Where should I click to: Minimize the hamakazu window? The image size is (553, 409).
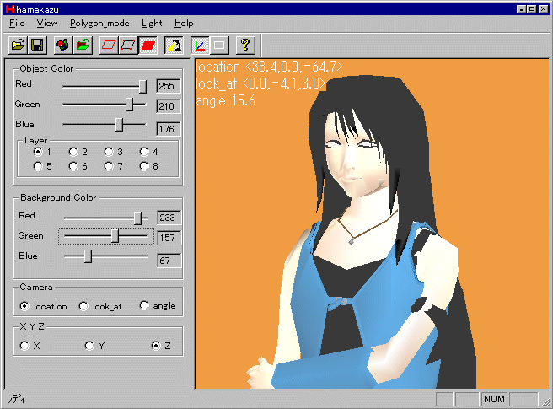[x=522, y=9]
